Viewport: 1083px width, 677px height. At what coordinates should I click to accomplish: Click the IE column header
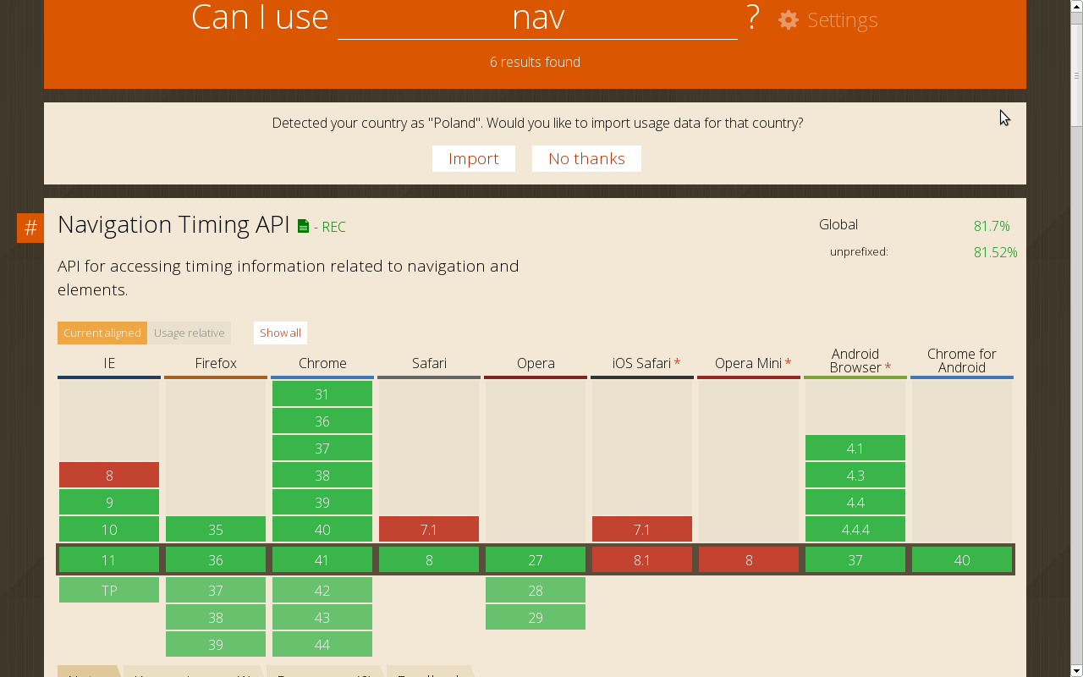[x=109, y=363]
